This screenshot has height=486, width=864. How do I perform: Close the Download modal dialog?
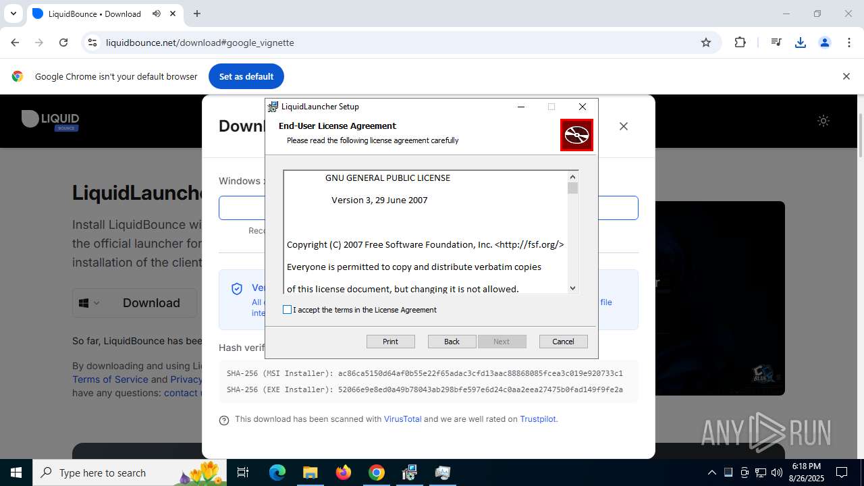624,126
